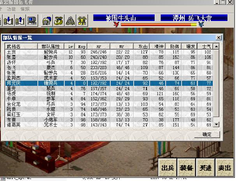240x181 pixels.
Task: Open the 功能 menu
Action: (11, 9)
